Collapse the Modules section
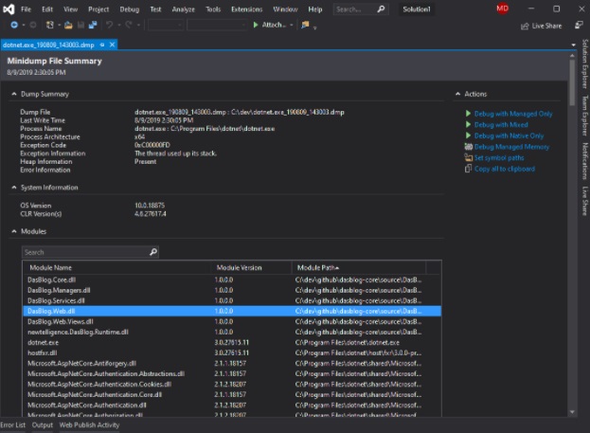Viewport: 590px width, 433px height. pos(14,231)
